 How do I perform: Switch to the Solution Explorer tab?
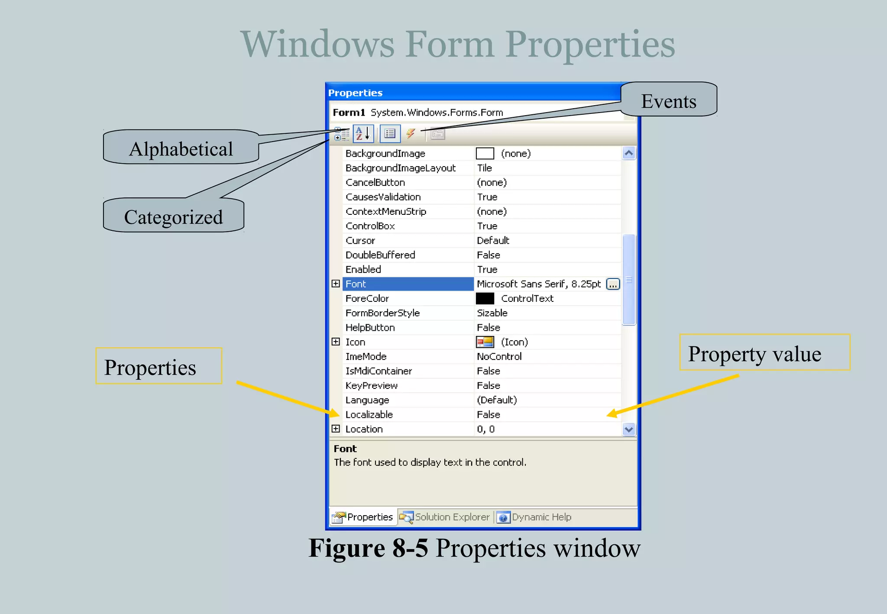(x=445, y=517)
